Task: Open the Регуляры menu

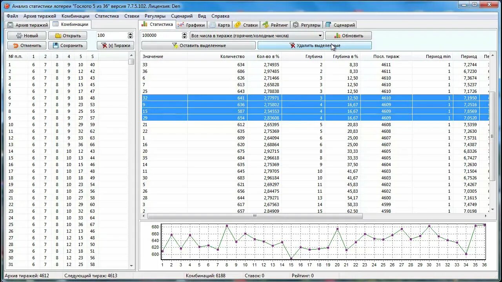Action: [x=155, y=16]
